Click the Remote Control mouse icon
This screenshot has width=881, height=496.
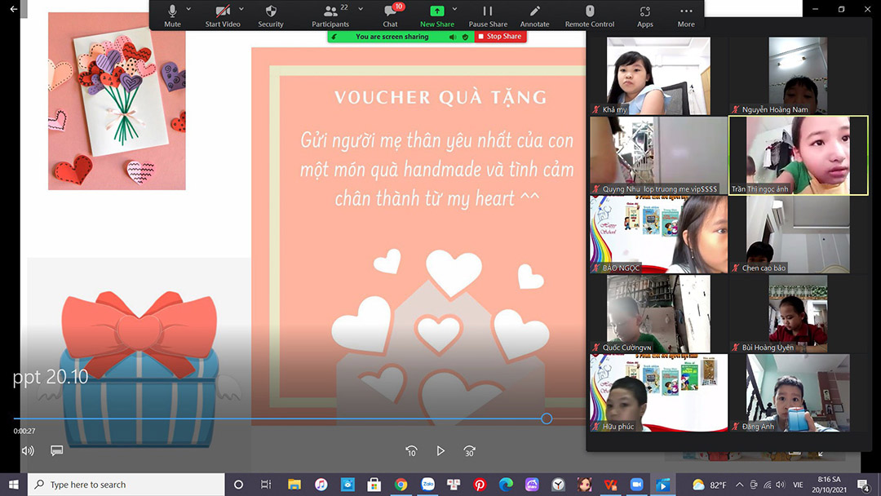point(589,12)
